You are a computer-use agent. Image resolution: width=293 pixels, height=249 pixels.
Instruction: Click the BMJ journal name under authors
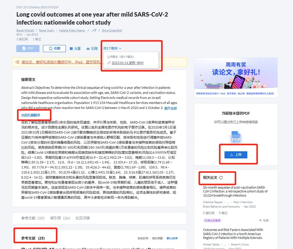point(19,35)
